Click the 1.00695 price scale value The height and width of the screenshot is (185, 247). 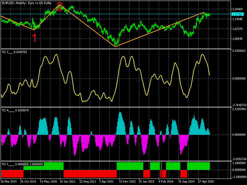237,39
